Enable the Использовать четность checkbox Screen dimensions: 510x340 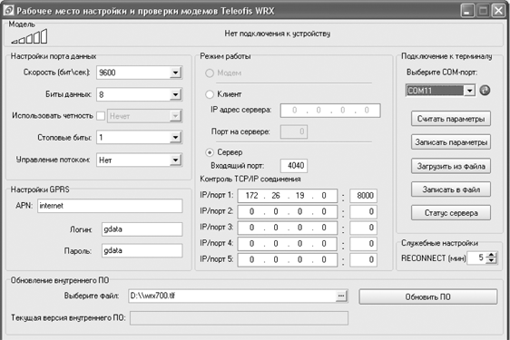tap(101, 116)
